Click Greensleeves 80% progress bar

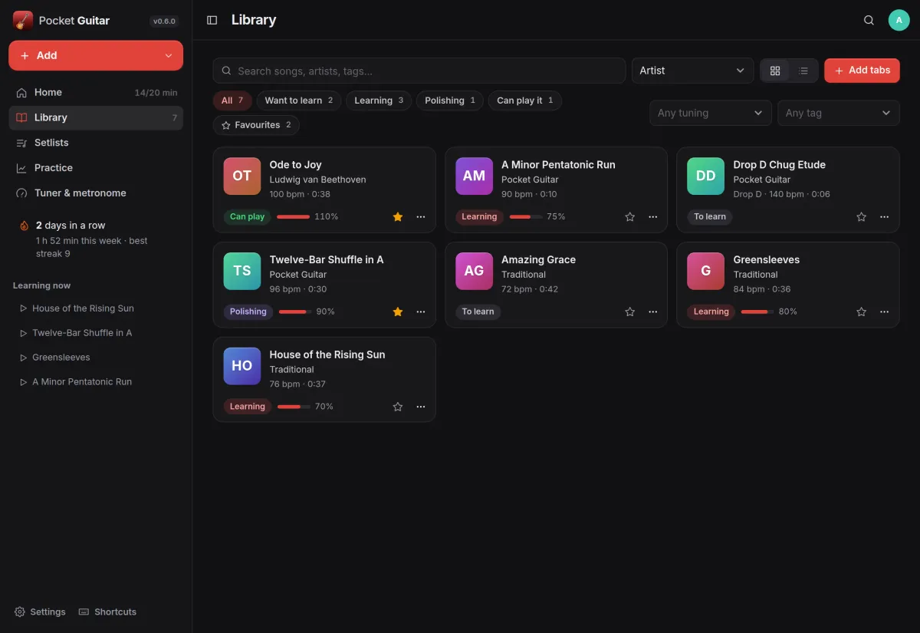[x=757, y=312]
